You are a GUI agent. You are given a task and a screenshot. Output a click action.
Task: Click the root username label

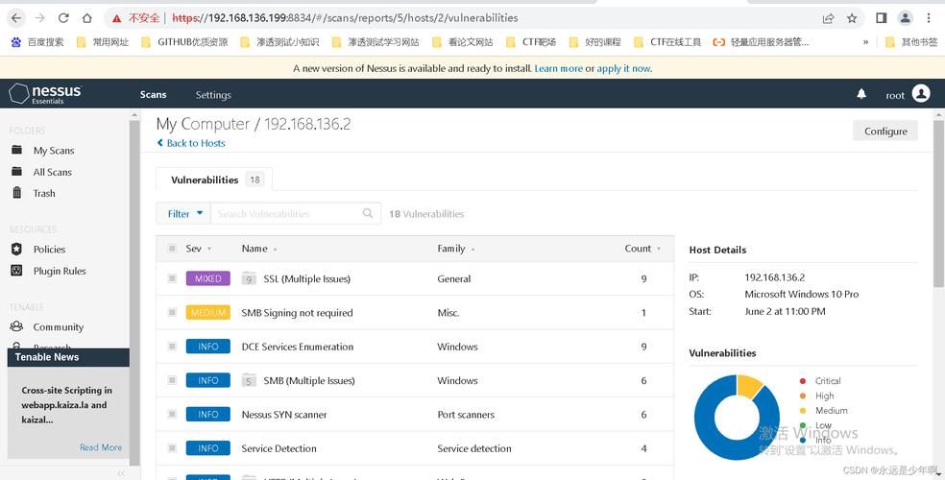pyautogui.click(x=895, y=95)
